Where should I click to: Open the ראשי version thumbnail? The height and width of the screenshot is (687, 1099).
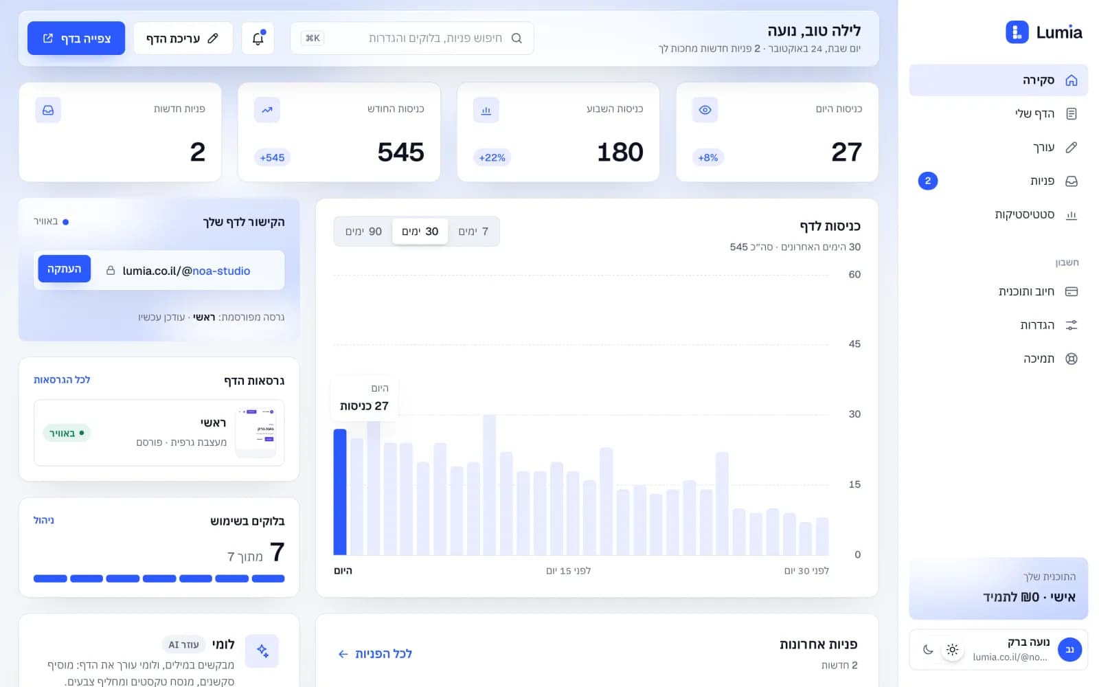pyautogui.click(x=256, y=432)
